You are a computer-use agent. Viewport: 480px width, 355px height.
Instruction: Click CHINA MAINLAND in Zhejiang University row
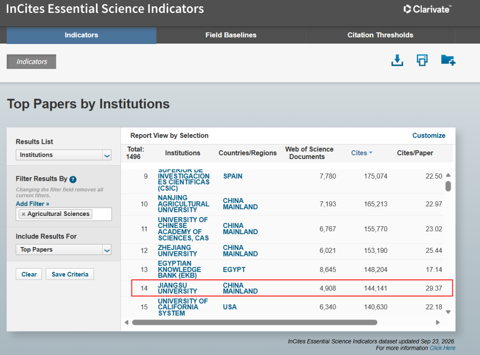coord(240,251)
